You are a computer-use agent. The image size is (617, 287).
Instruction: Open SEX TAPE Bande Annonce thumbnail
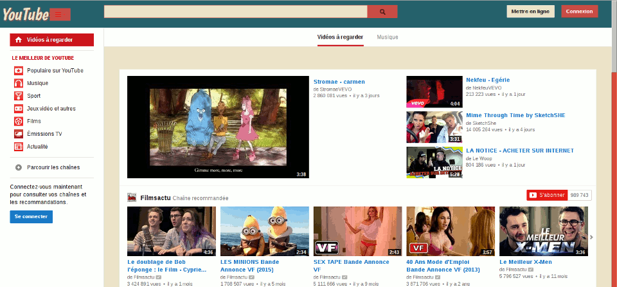point(358,232)
